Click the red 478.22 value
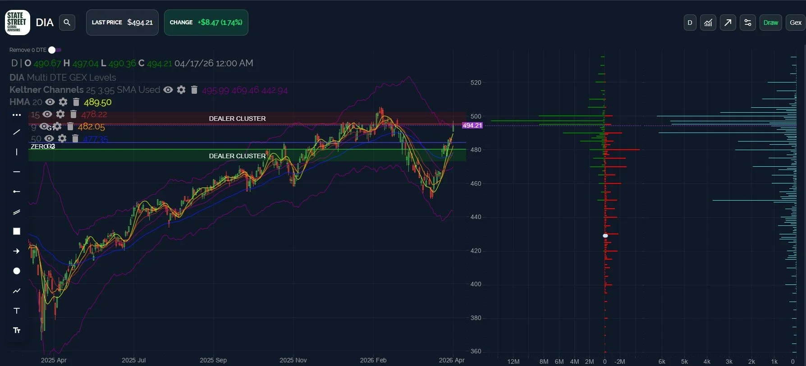The image size is (806, 366). pyautogui.click(x=94, y=114)
